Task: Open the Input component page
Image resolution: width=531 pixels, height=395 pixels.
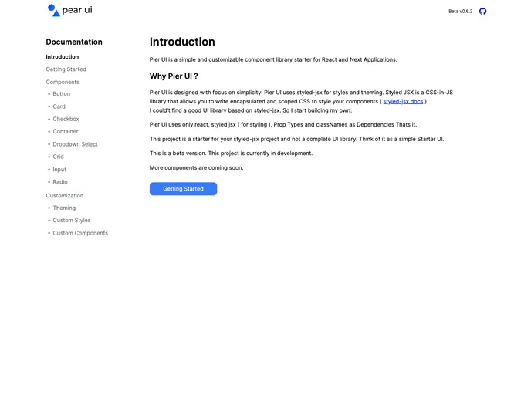Action: (x=59, y=169)
